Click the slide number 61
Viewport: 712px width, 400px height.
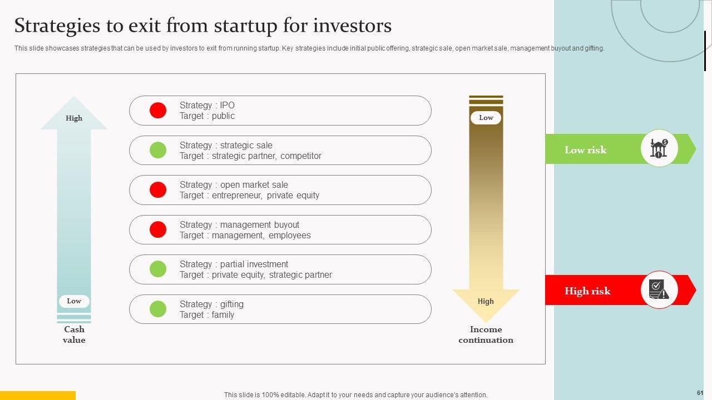coord(700,393)
